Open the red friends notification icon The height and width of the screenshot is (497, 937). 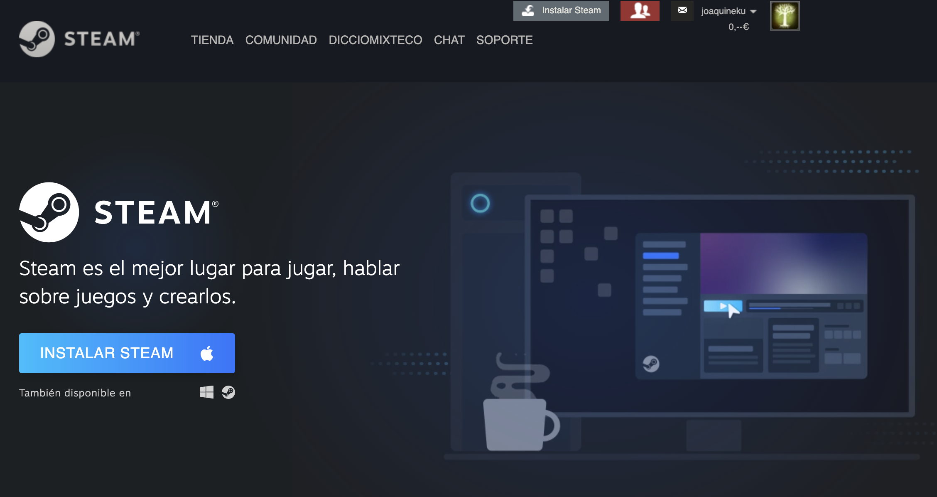[x=640, y=10]
